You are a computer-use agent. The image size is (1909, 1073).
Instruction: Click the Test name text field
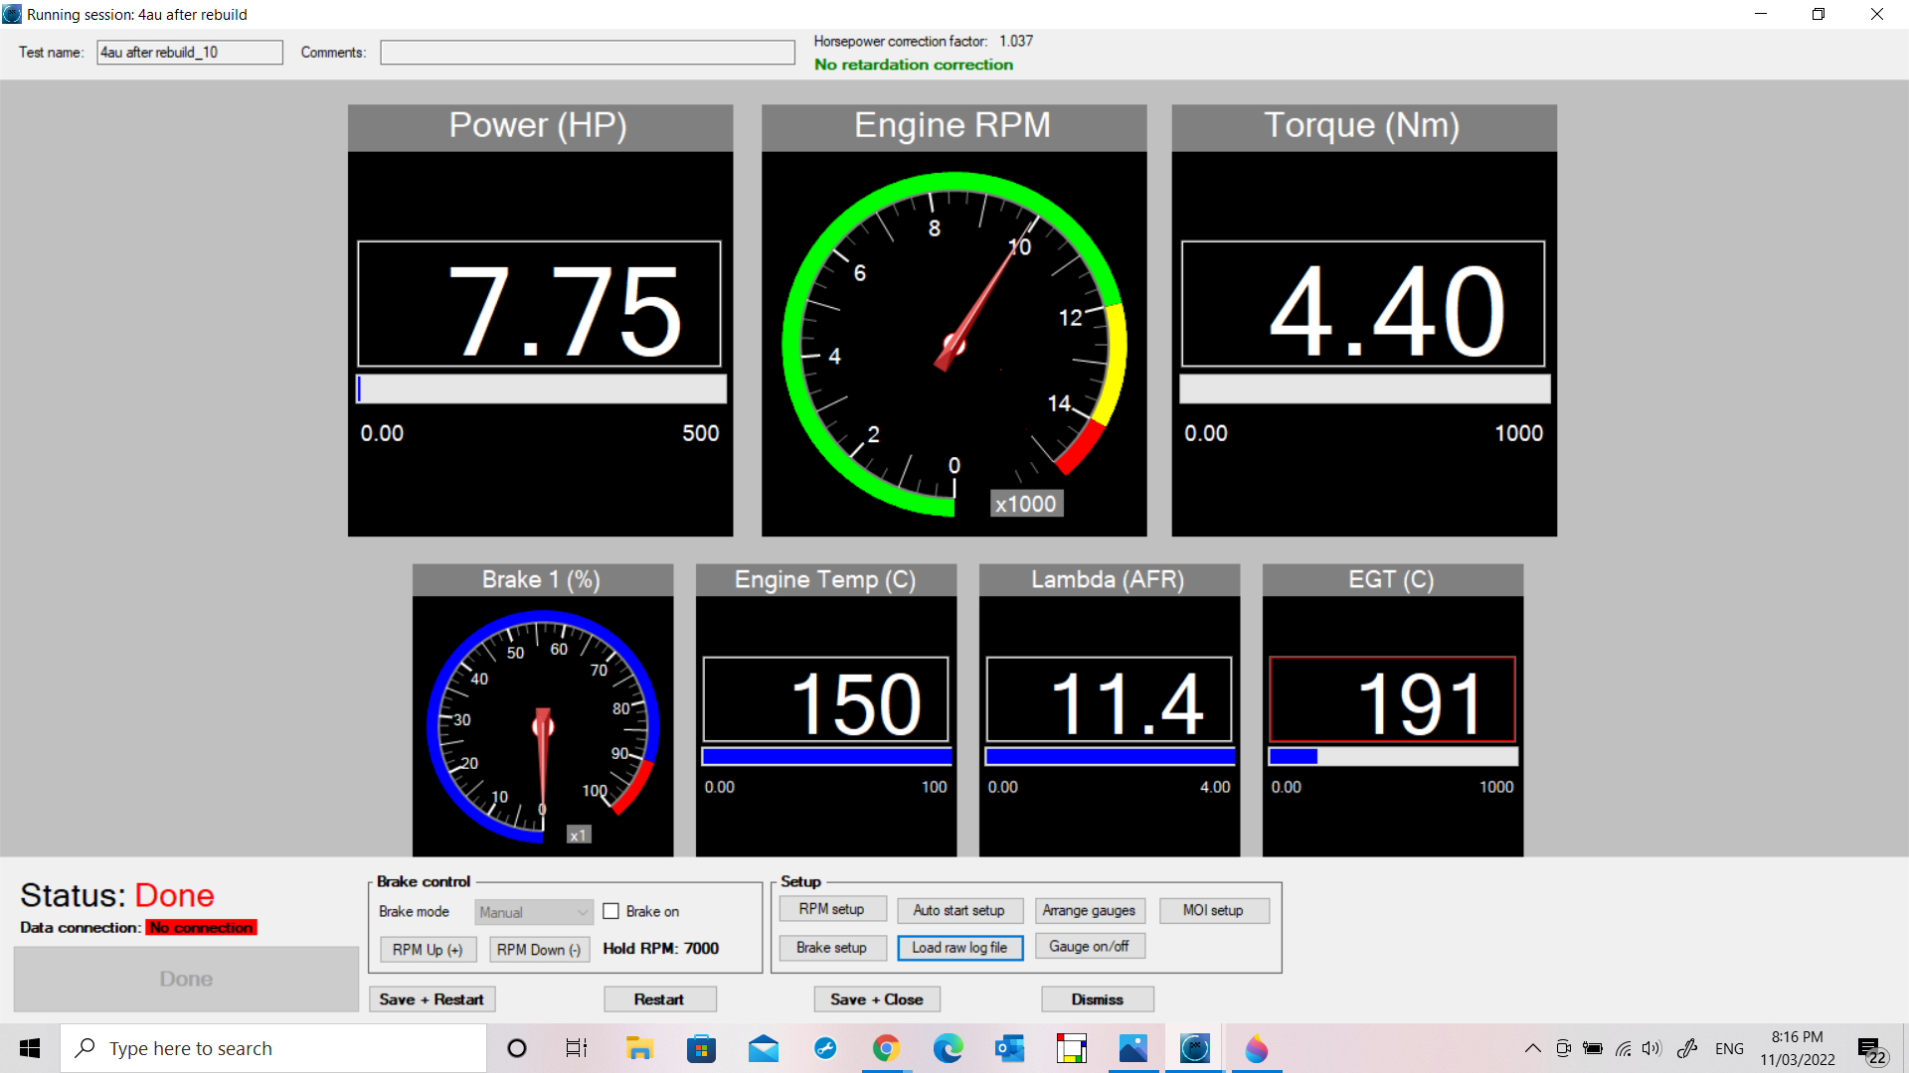tap(189, 53)
